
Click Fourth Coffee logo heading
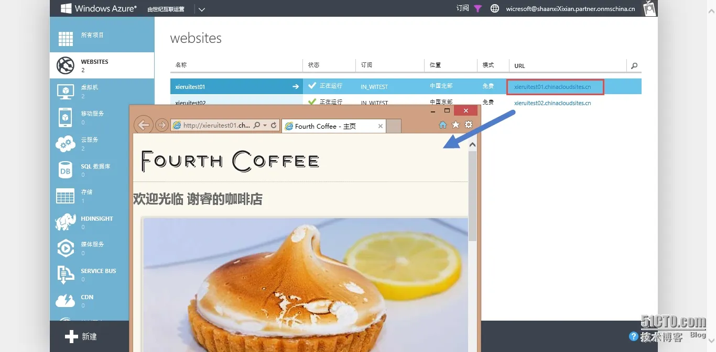[x=230, y=161]
